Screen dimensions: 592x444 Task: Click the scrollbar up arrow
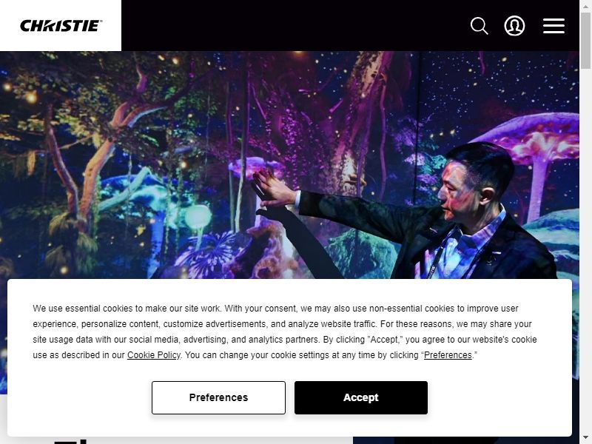pos(585,4)
